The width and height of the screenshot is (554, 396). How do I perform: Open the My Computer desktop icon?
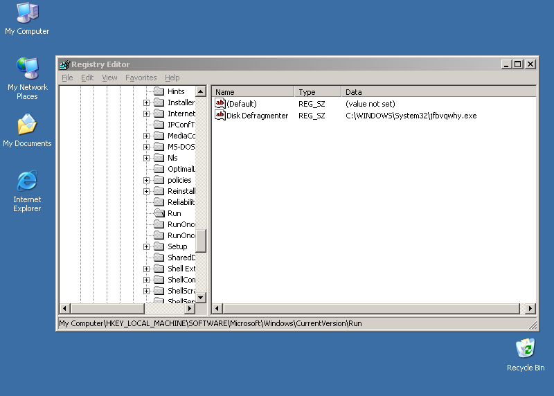click(27, 19)
